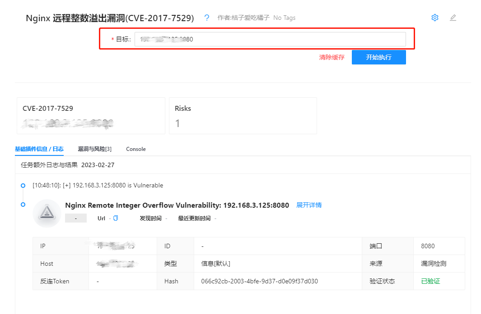The height and width of the screenshot is (314, 481).
Task: Switch to 基础插件信息 / 日志 tab
Action: [x=39, y=149]
